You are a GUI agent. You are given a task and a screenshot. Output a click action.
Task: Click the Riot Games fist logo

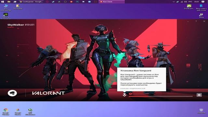(12, 93)
